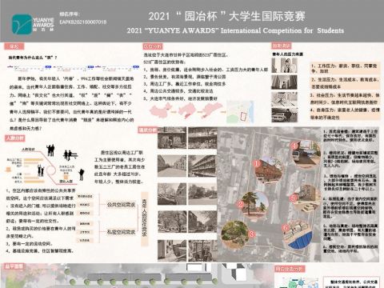The width and height of the screenshot is (384, 288).
Task: Click the silhouette with raised arms
Action: pos(41,170)
